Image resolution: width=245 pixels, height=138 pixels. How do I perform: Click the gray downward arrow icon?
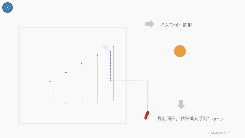click(181, 104)
